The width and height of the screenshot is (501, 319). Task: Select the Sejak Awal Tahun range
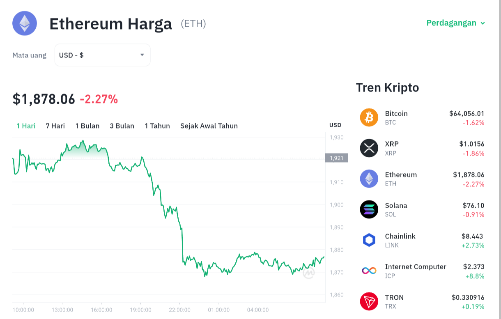point(209,126)
